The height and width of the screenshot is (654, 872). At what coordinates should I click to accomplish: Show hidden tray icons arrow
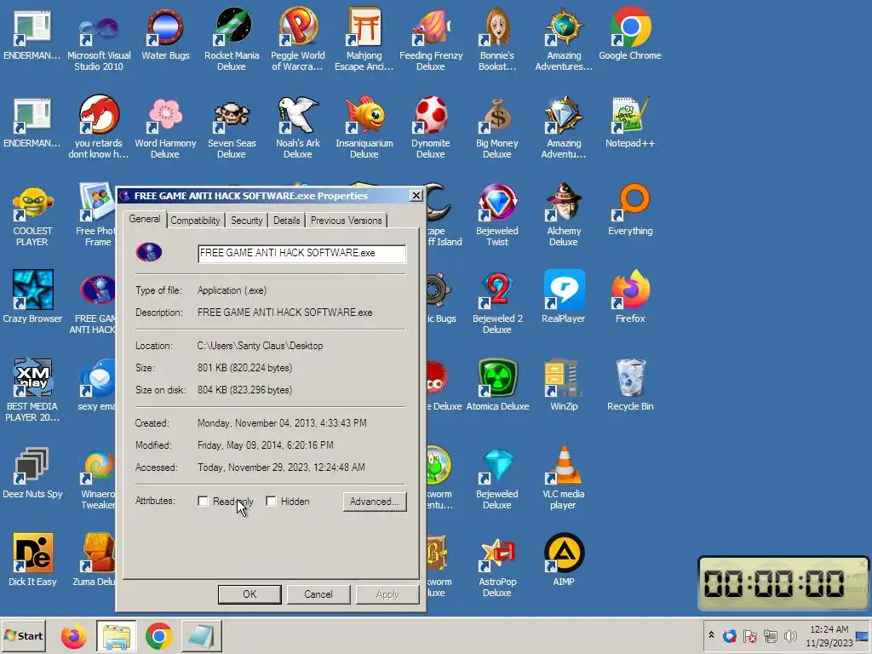[x=711, y=635]
